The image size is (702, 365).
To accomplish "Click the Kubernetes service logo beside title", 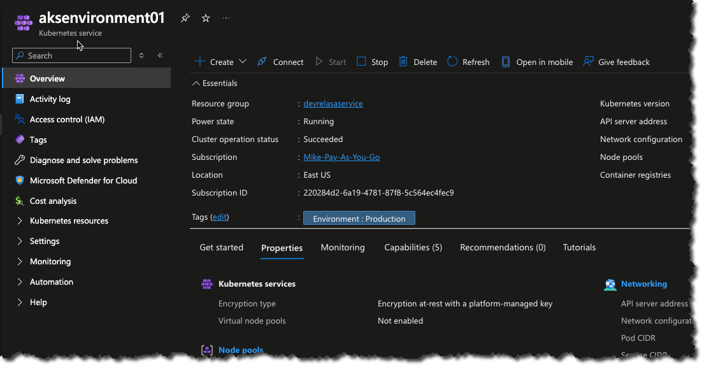I will pos(24,22).
